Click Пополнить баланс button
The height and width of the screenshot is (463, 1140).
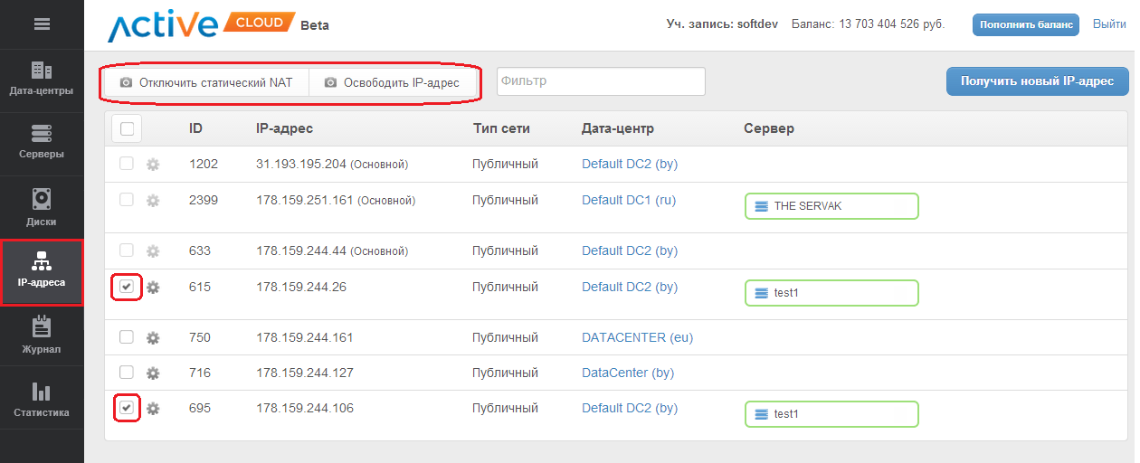pyautogui.click(x=1026, y=24)
